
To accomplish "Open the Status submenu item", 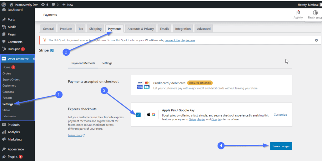I will coord(6,110).
